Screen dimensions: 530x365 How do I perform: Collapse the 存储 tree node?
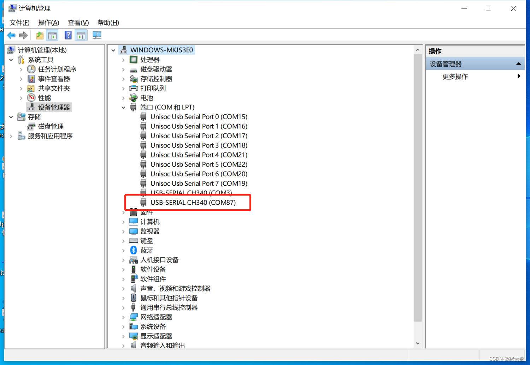tap(11, 117)
